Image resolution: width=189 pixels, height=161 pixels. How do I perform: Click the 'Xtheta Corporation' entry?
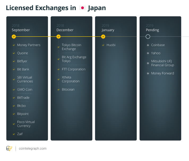click(x=71, y=79)
